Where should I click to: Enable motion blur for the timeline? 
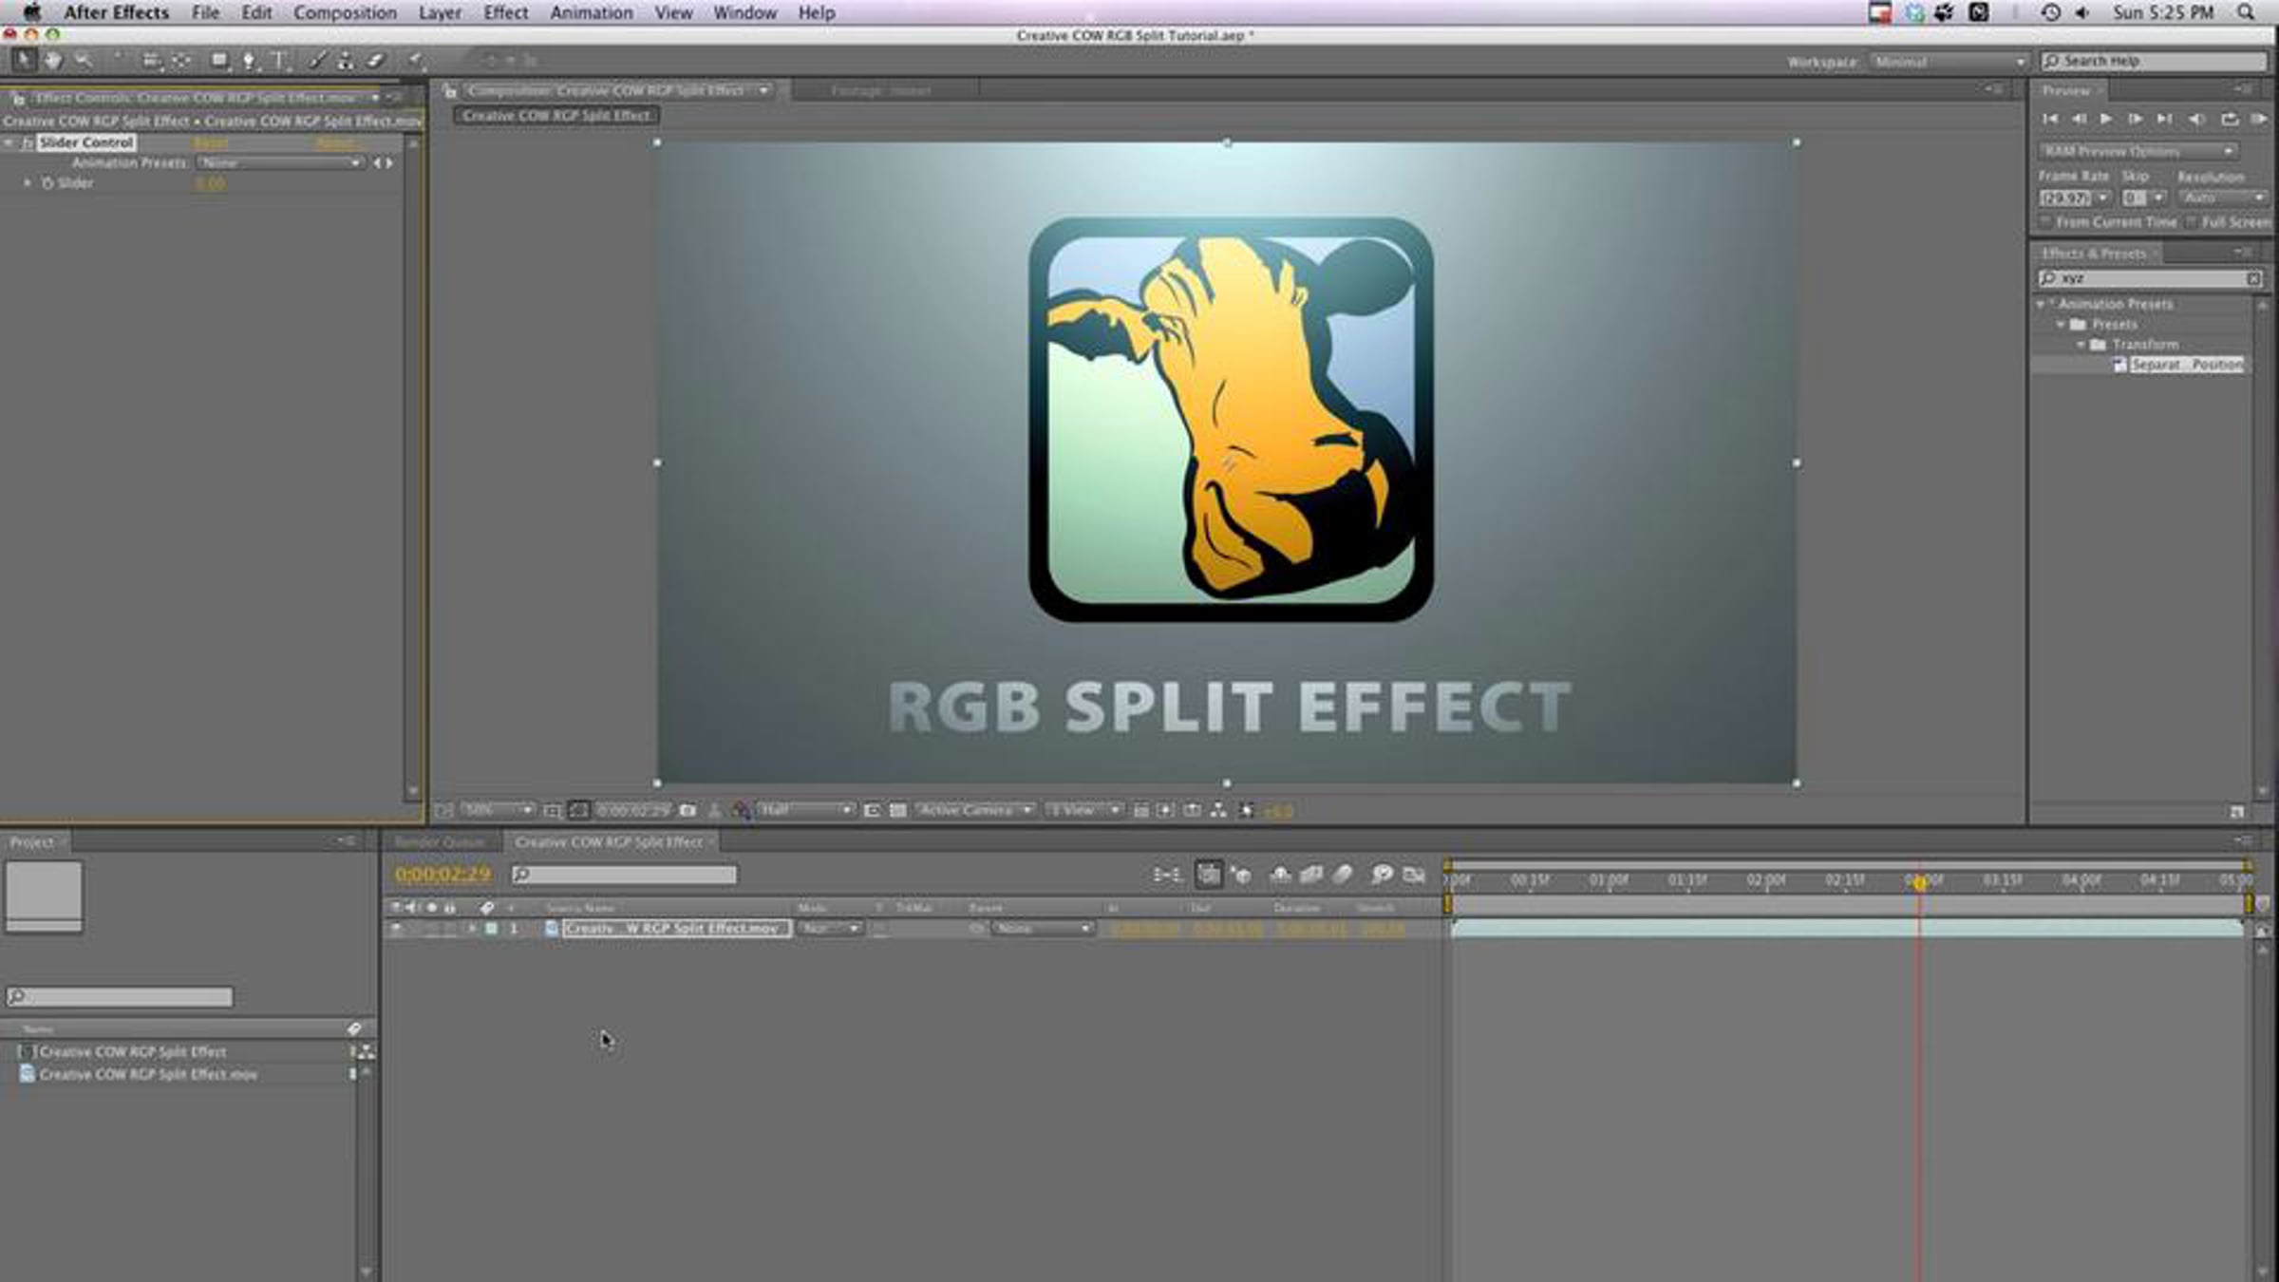pyautogui.click(x=1343, y=874)
